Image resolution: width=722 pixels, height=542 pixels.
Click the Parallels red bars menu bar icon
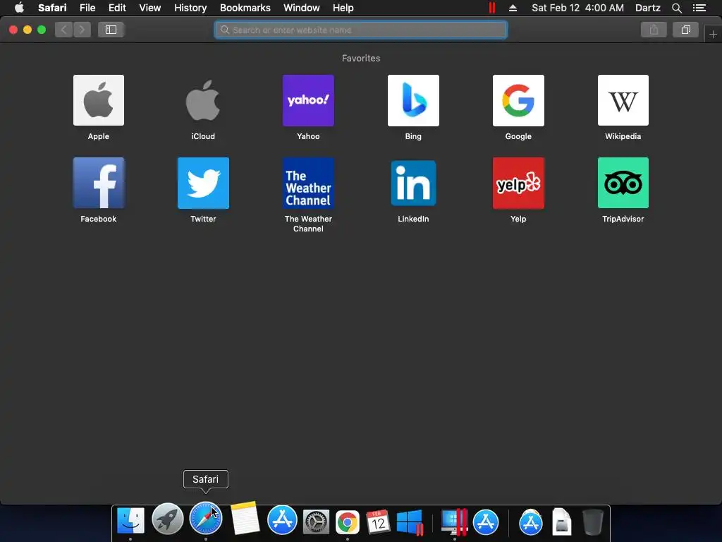click(491, 8)
